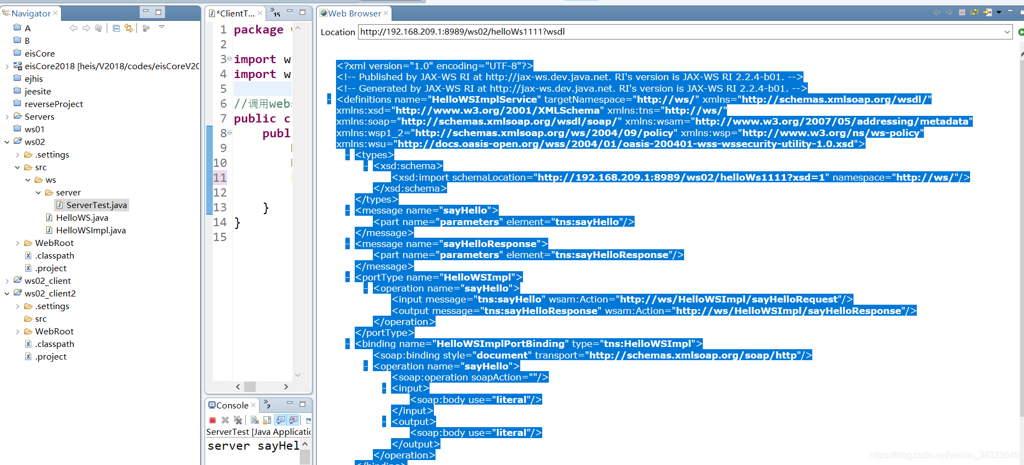Expand ws02_client project node
The image size is (1024, 465).
click(7, 281)
